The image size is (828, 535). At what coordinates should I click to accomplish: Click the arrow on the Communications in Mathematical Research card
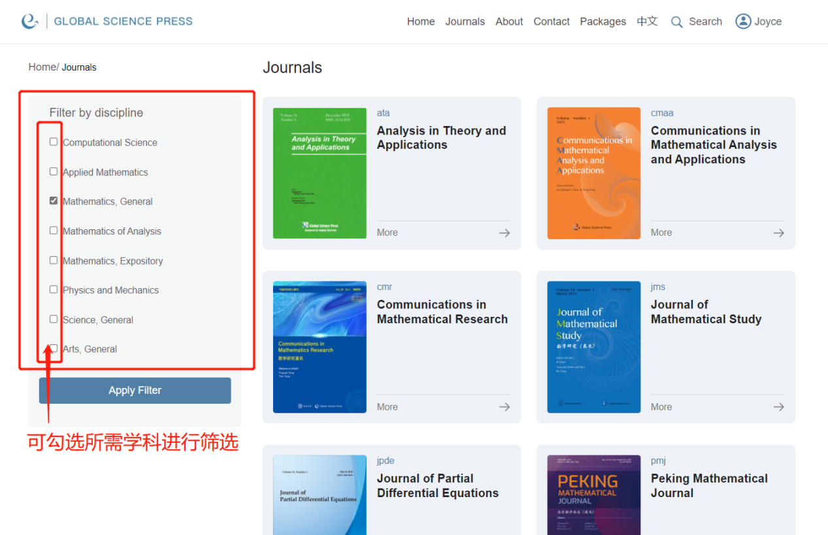tap(505, 407)
